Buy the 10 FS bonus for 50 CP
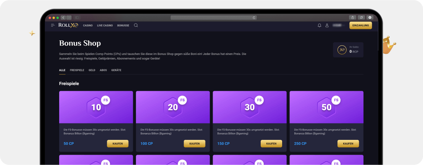The width and height of the screenshot is (423, 165). 118,144
